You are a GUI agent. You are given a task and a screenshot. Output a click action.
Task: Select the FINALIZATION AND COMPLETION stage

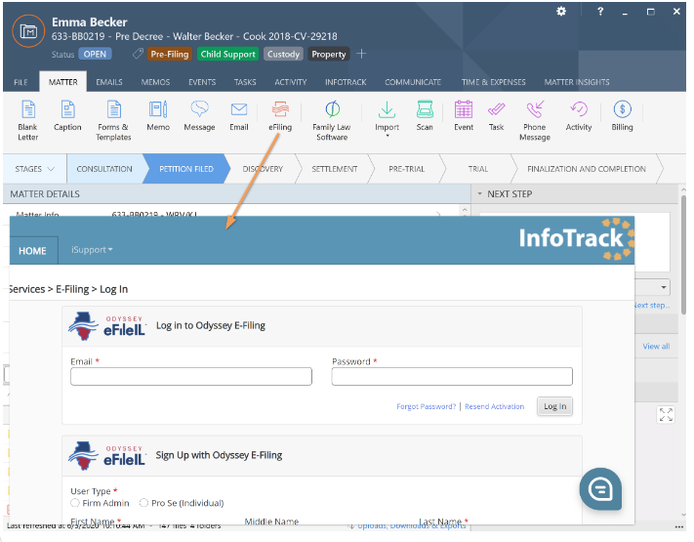pos(587,169)
